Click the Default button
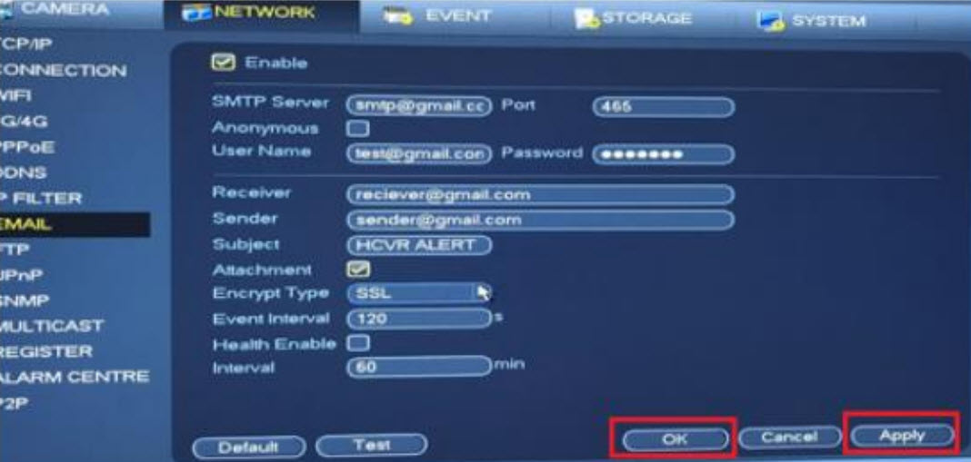 pos(249,447)
